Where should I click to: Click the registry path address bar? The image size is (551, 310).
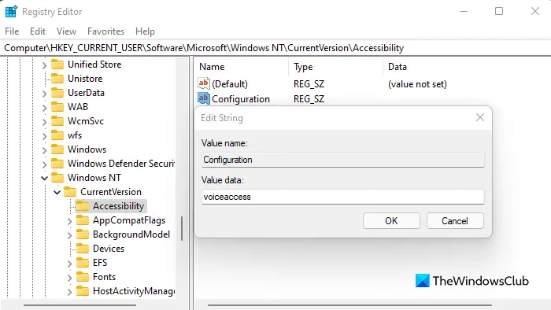click(x=275, y=48)
